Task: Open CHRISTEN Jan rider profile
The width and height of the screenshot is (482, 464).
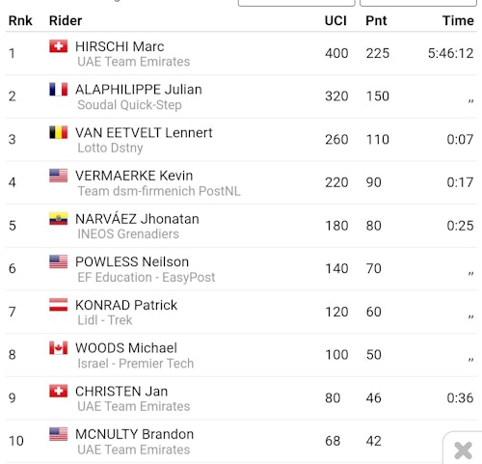Action: [x=121, y=392]
